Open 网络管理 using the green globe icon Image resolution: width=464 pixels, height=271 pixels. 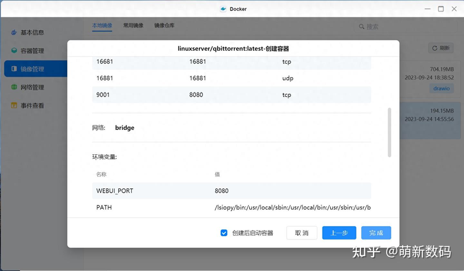(14, 87)
